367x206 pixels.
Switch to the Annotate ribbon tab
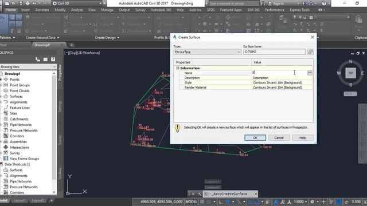(42, 10)
